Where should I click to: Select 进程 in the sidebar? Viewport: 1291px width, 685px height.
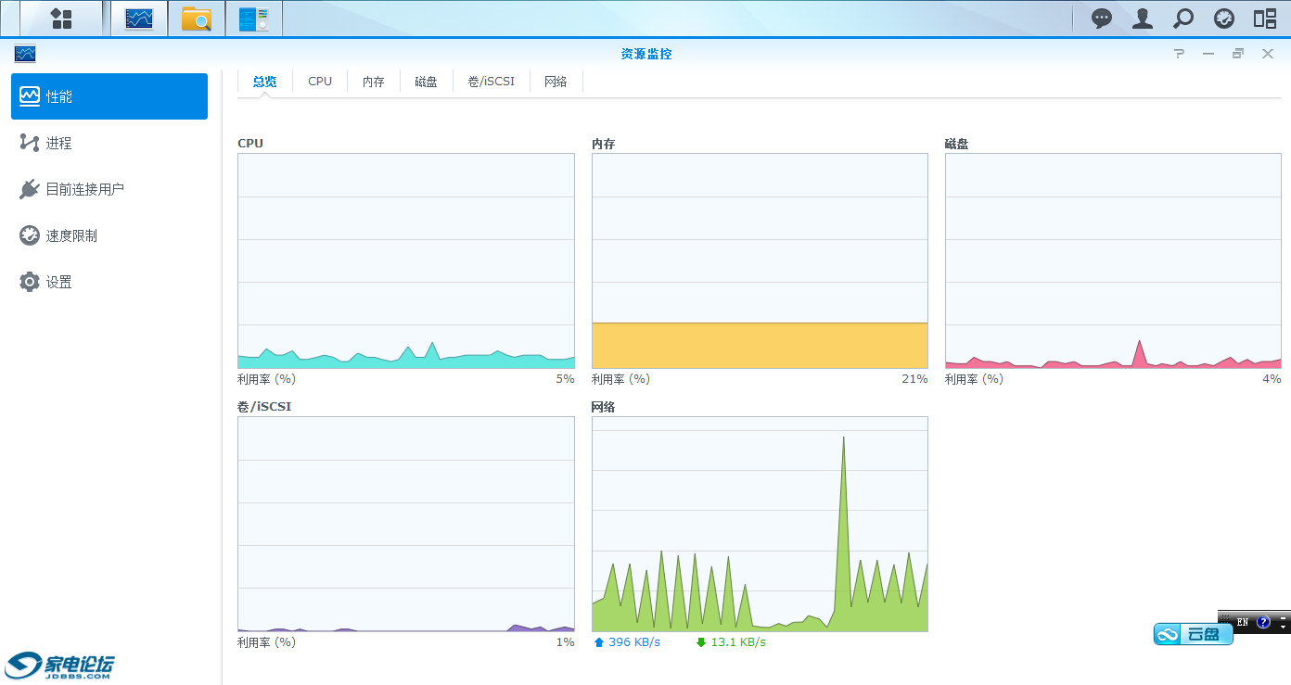click(109, 143)
